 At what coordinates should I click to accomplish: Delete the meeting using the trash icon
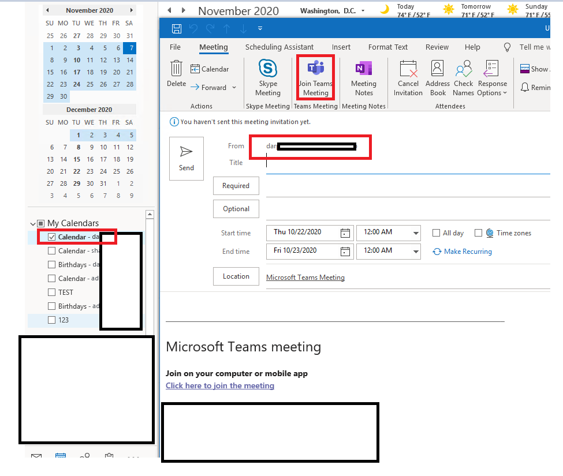pyautogui.click(x=176, y=68)
